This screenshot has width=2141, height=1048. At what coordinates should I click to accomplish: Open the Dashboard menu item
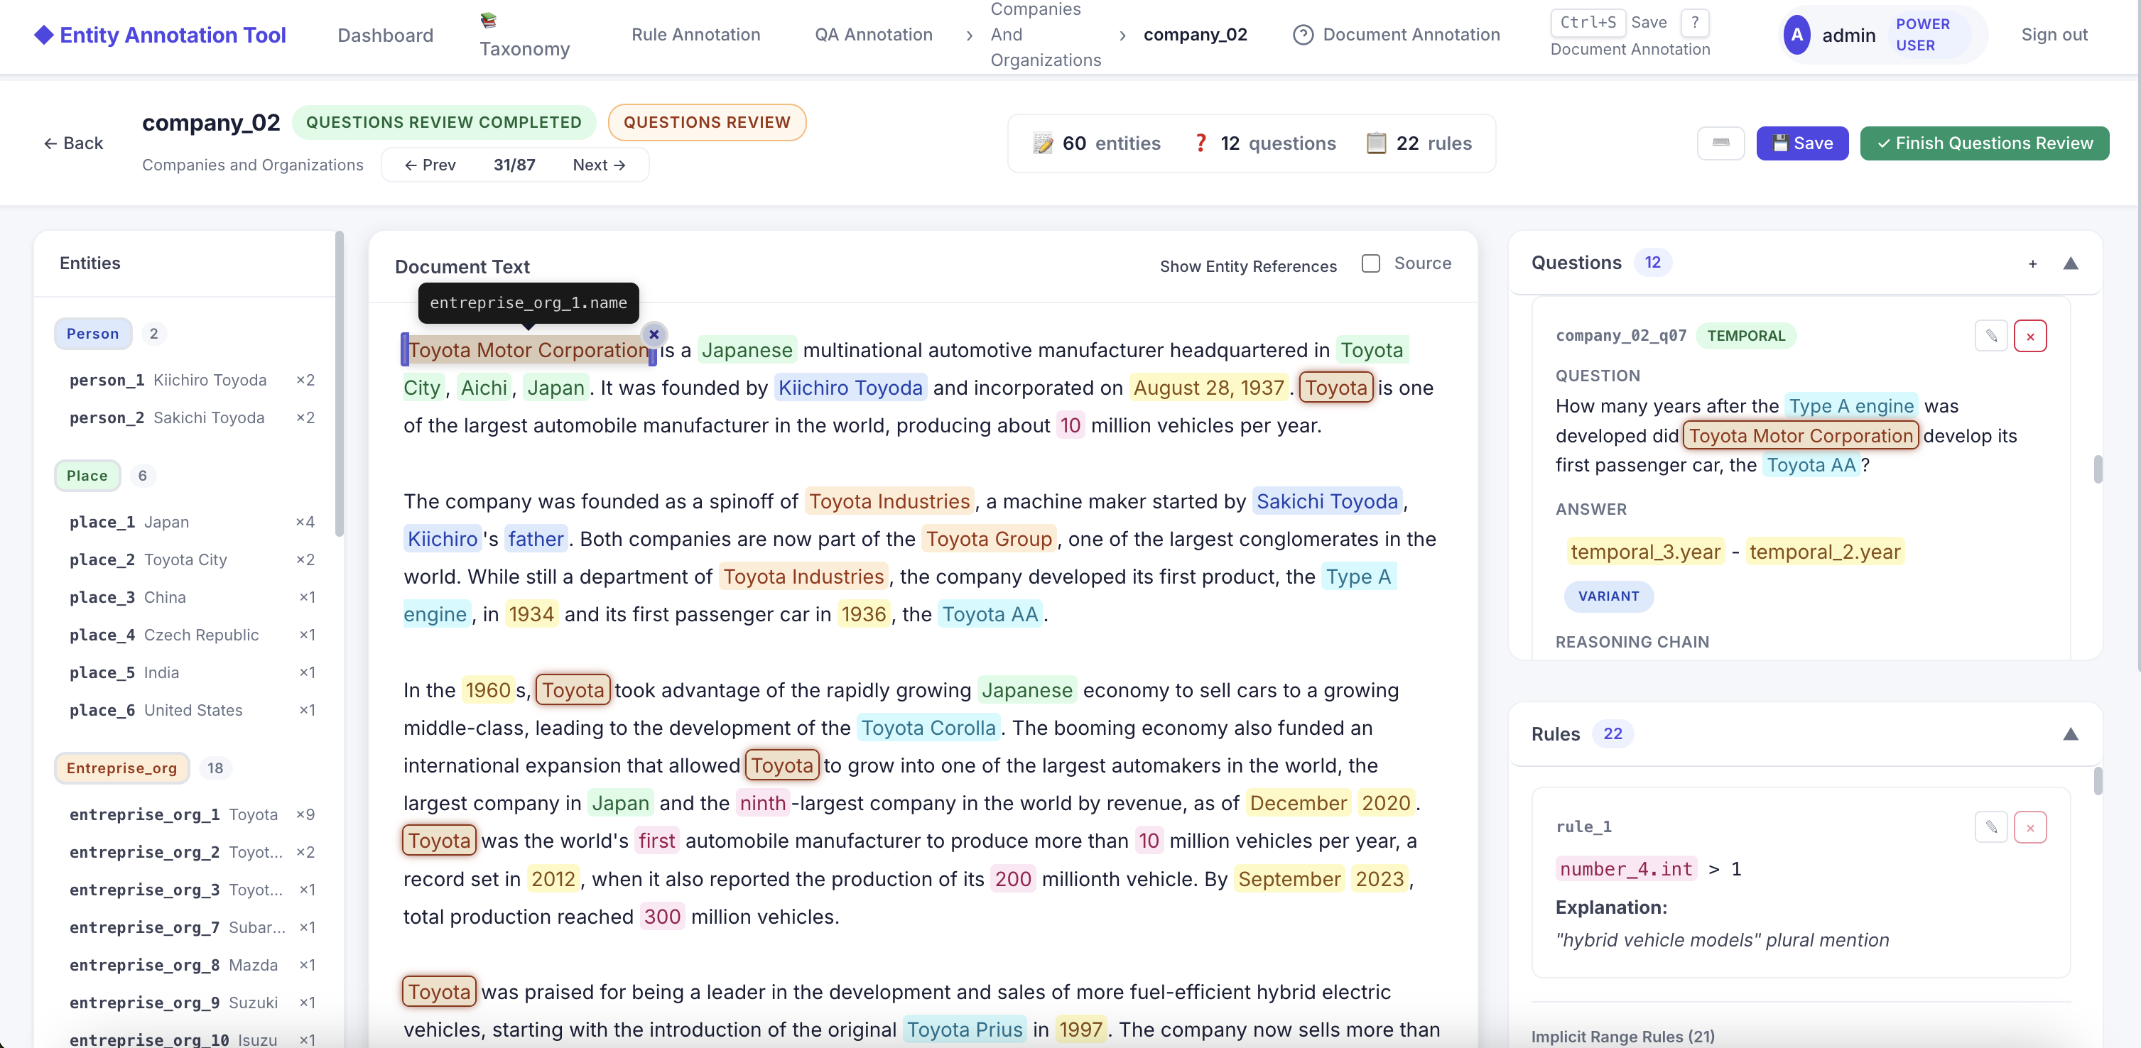pyautogui.click(x=386, y=35)
